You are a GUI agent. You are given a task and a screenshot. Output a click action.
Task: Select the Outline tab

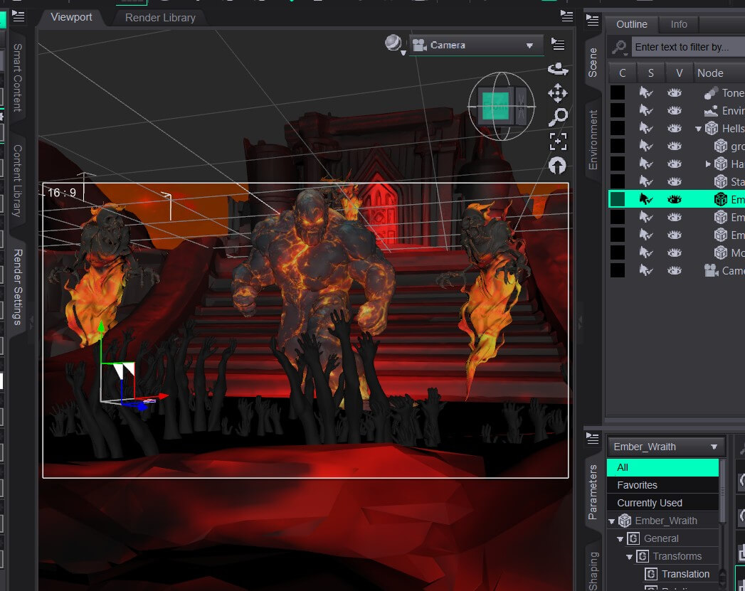(x=631, y=24)
